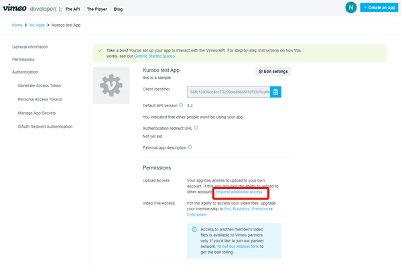402x270 pixels.
Task: Click the 'Upload Access' label
Action: tap(156, 180)
